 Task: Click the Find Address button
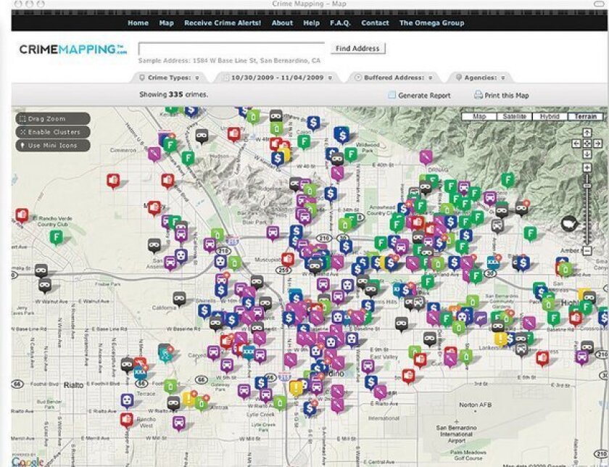pyautogui.click(x=357, y=49)
